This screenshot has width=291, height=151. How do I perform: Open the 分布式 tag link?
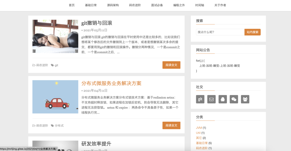click(59, 125)
